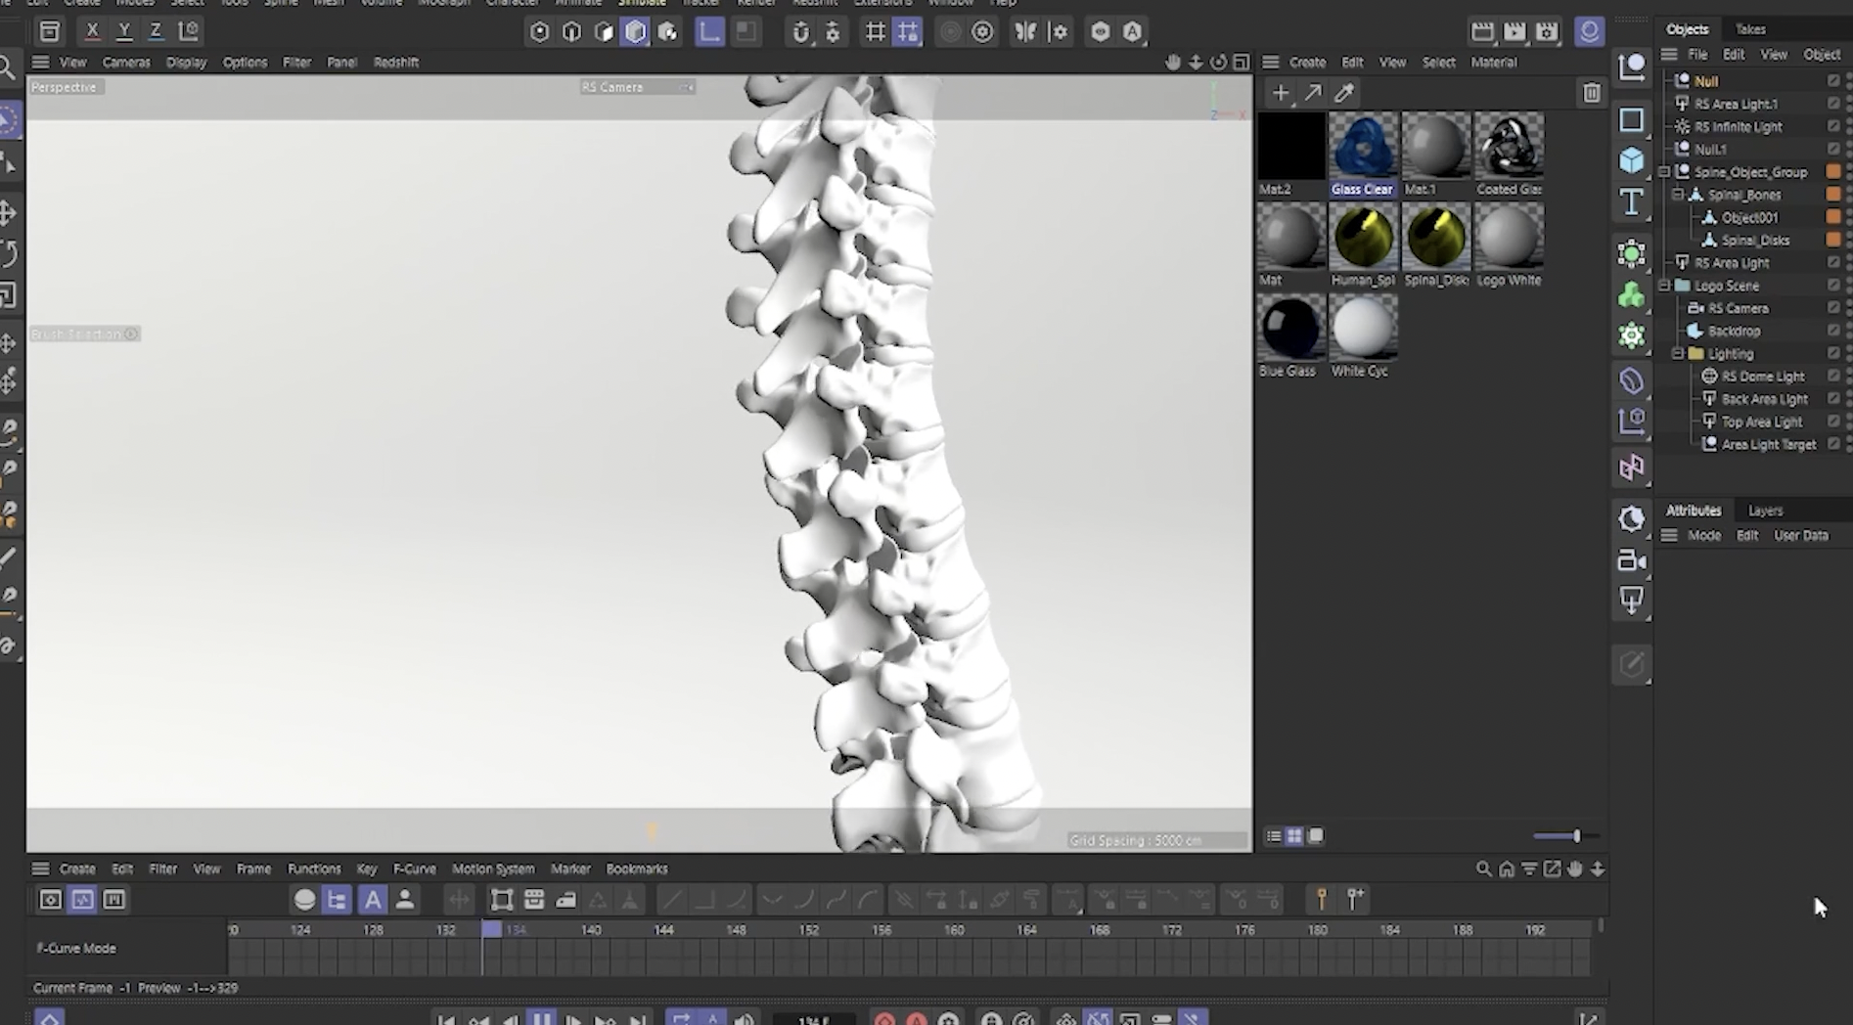
Task: Select the Glass Clear material swatch
Action: point(1363,155)
